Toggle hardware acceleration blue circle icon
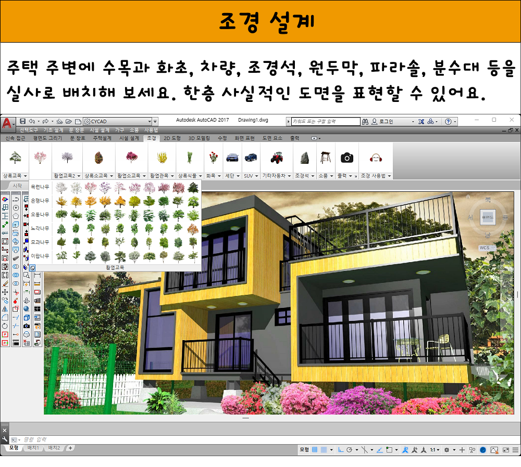521x467 pixels. pyautogui.click(x=483, y=450)
